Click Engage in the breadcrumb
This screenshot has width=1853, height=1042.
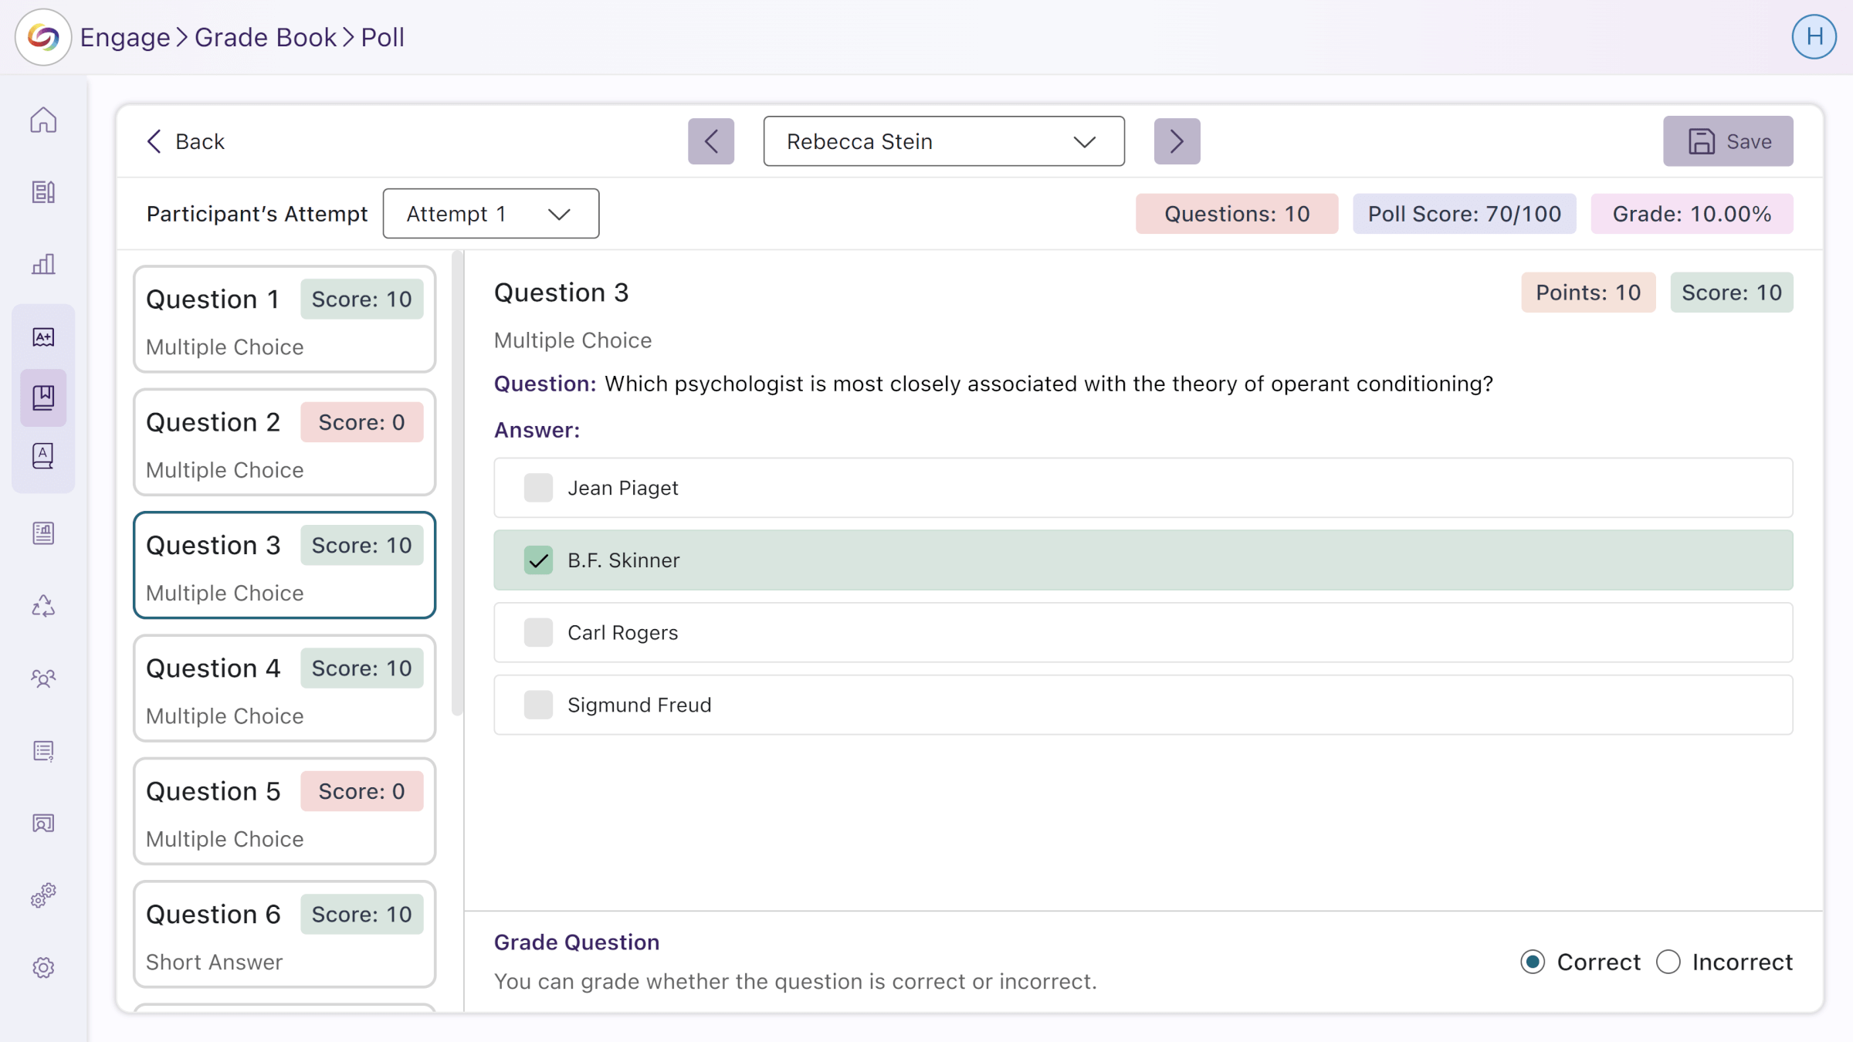[x=125, y=37]
